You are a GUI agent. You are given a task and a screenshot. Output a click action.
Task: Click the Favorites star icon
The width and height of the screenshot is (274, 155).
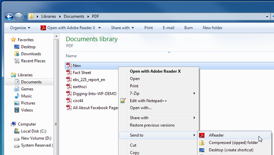[13, 39]
